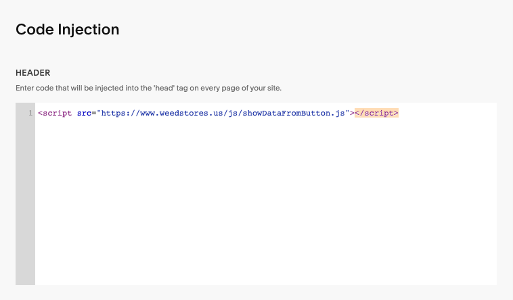Click the src attribute name
Viewport: 513px width, 300px height.
(84, 114)
